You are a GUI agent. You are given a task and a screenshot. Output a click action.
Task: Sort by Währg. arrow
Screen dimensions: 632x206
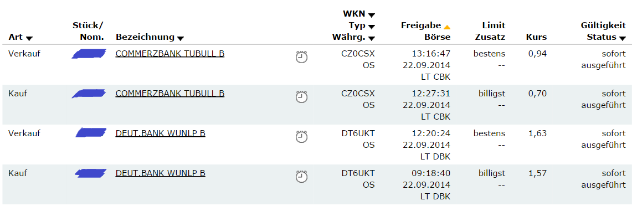coord(372,39)
